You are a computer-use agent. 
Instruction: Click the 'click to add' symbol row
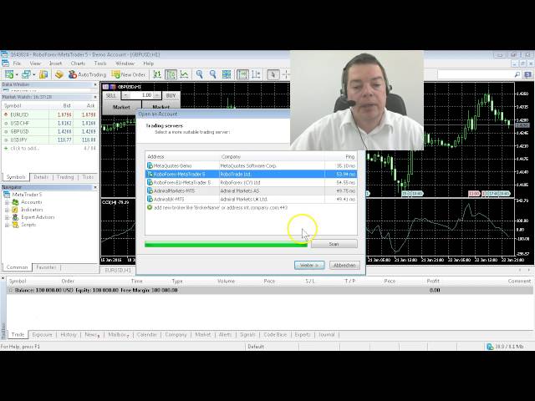pyautogui.click(x=50, y=149)
